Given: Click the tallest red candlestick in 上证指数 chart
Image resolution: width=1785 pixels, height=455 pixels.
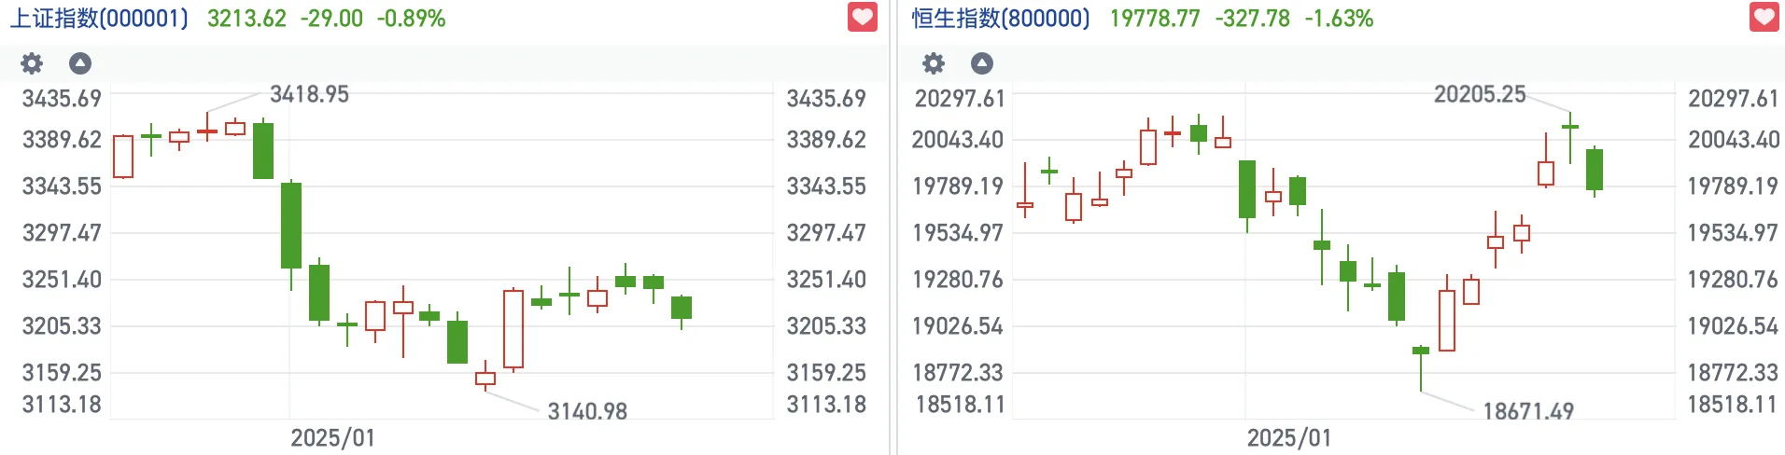Looking at the screenshot, I should tap(513, 329).
